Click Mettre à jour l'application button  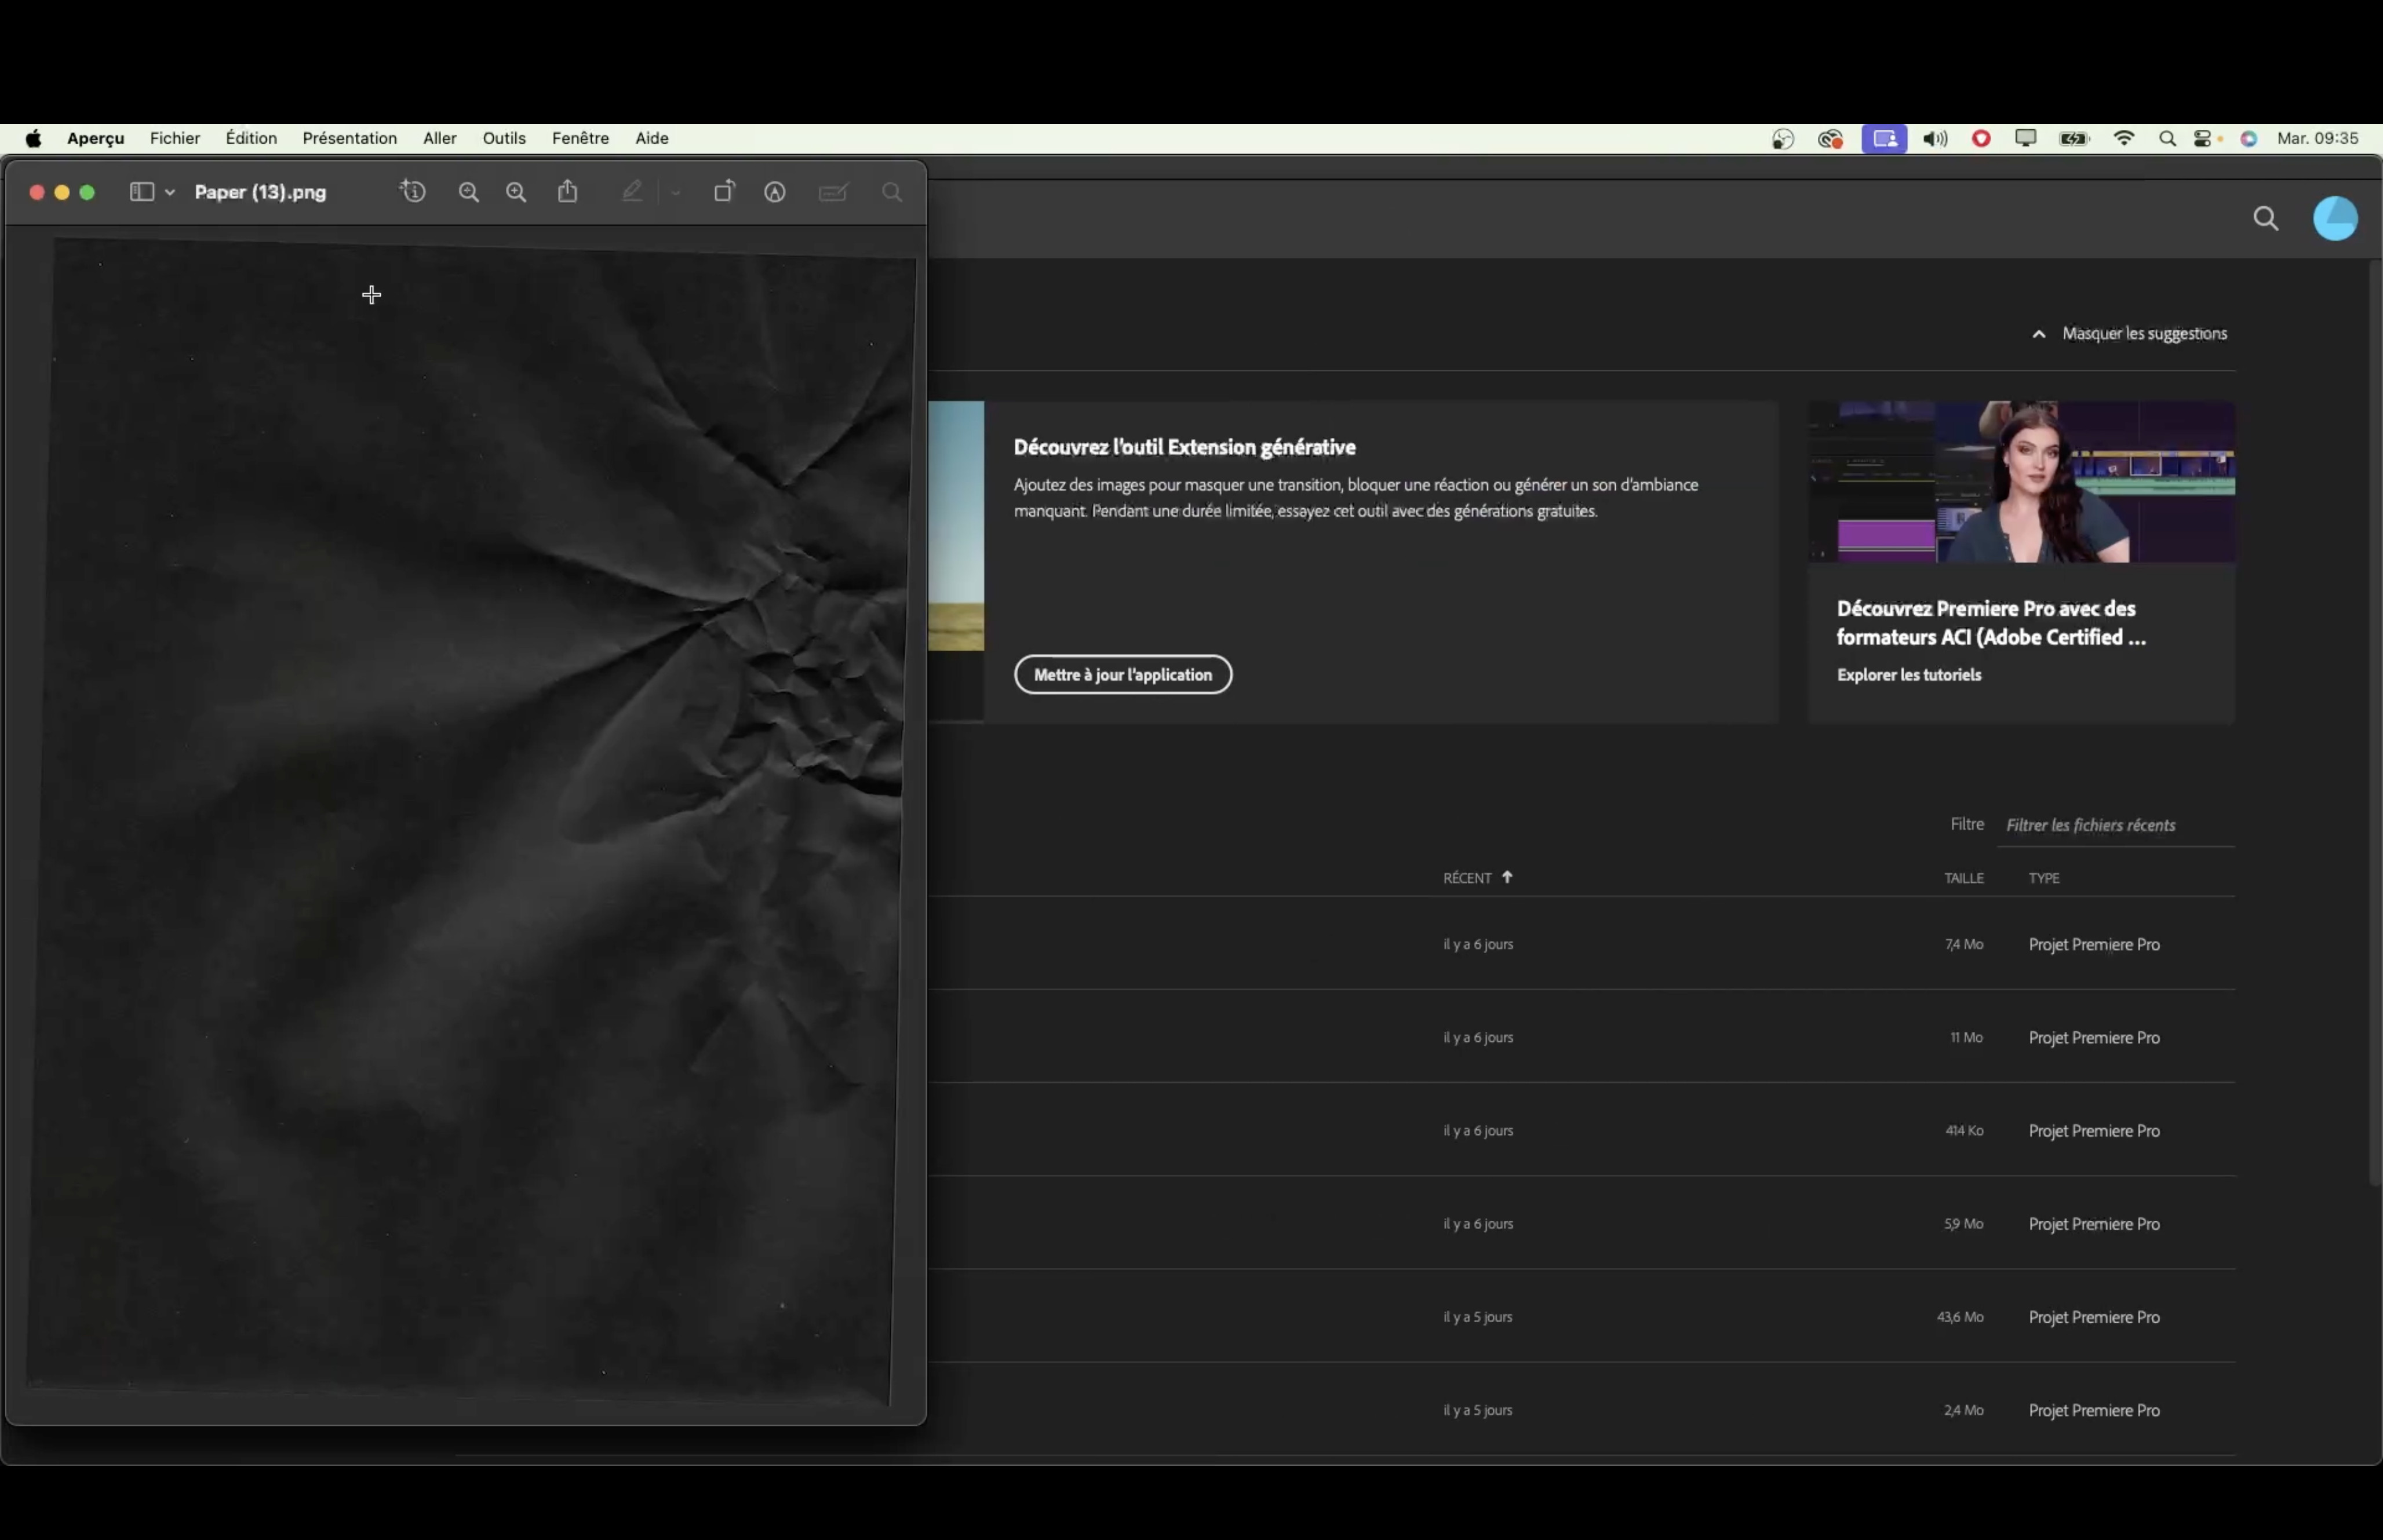tap(1122, 675)
